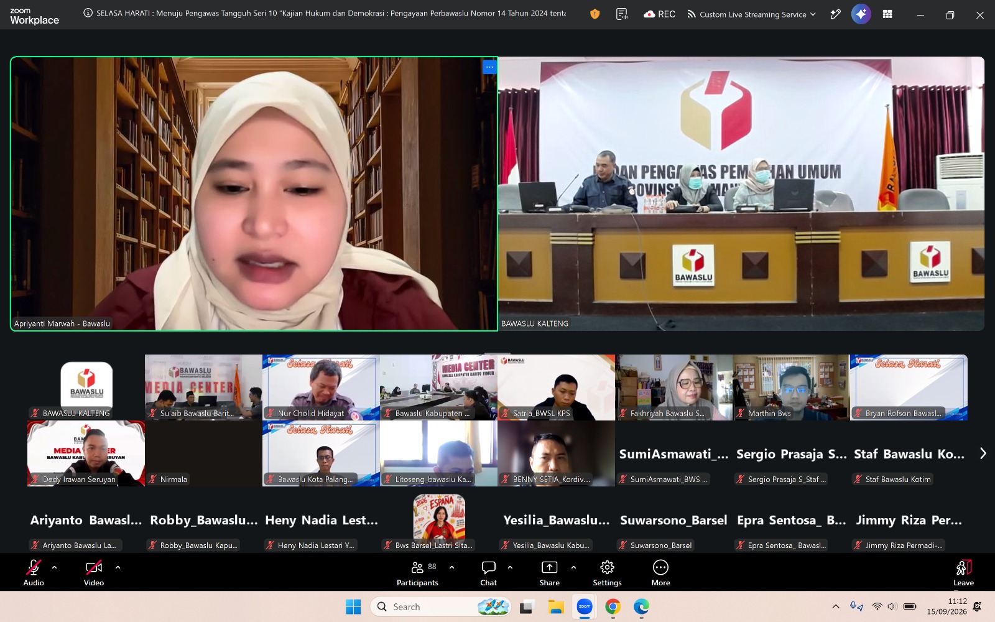995x622 pixels.
Task: Show hidden system tray icons chevron
Action: point(836,606)
